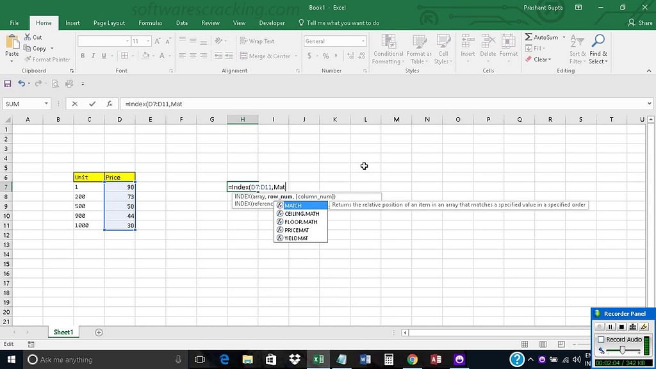Open Chrome from the taskbar
656x369 pixels.
412,359
